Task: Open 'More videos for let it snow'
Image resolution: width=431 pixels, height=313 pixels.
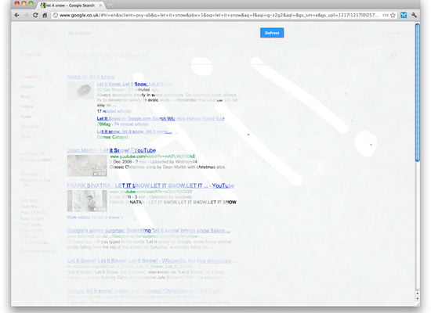Action: coord(95,218)
